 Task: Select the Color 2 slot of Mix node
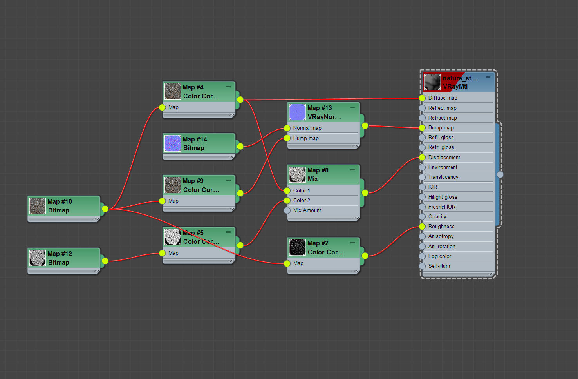point(323,201)
